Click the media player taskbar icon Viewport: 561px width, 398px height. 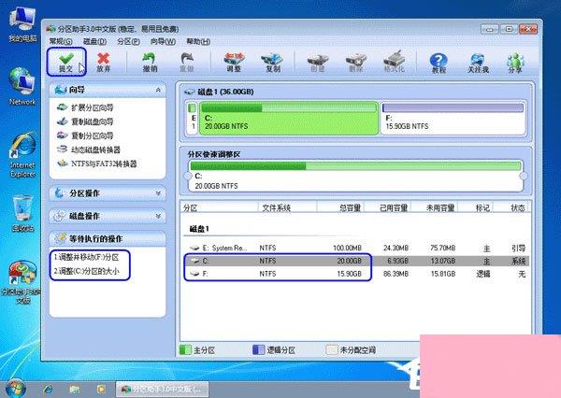[x=101, y=389]
